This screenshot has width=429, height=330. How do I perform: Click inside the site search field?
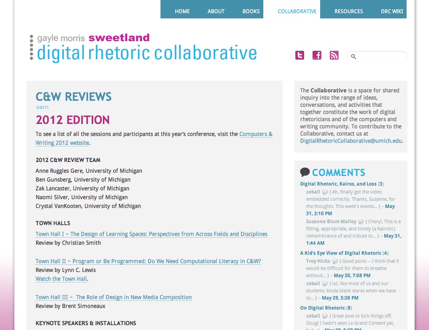(377, 56)
